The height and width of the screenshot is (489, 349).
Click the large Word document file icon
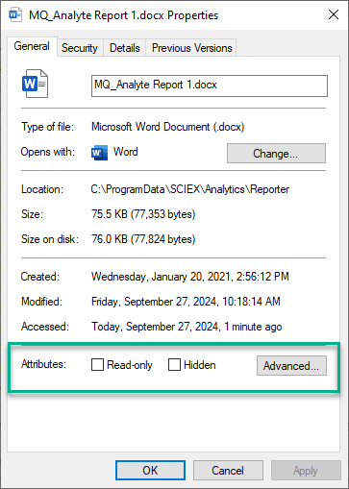click(x=35, y=84)
